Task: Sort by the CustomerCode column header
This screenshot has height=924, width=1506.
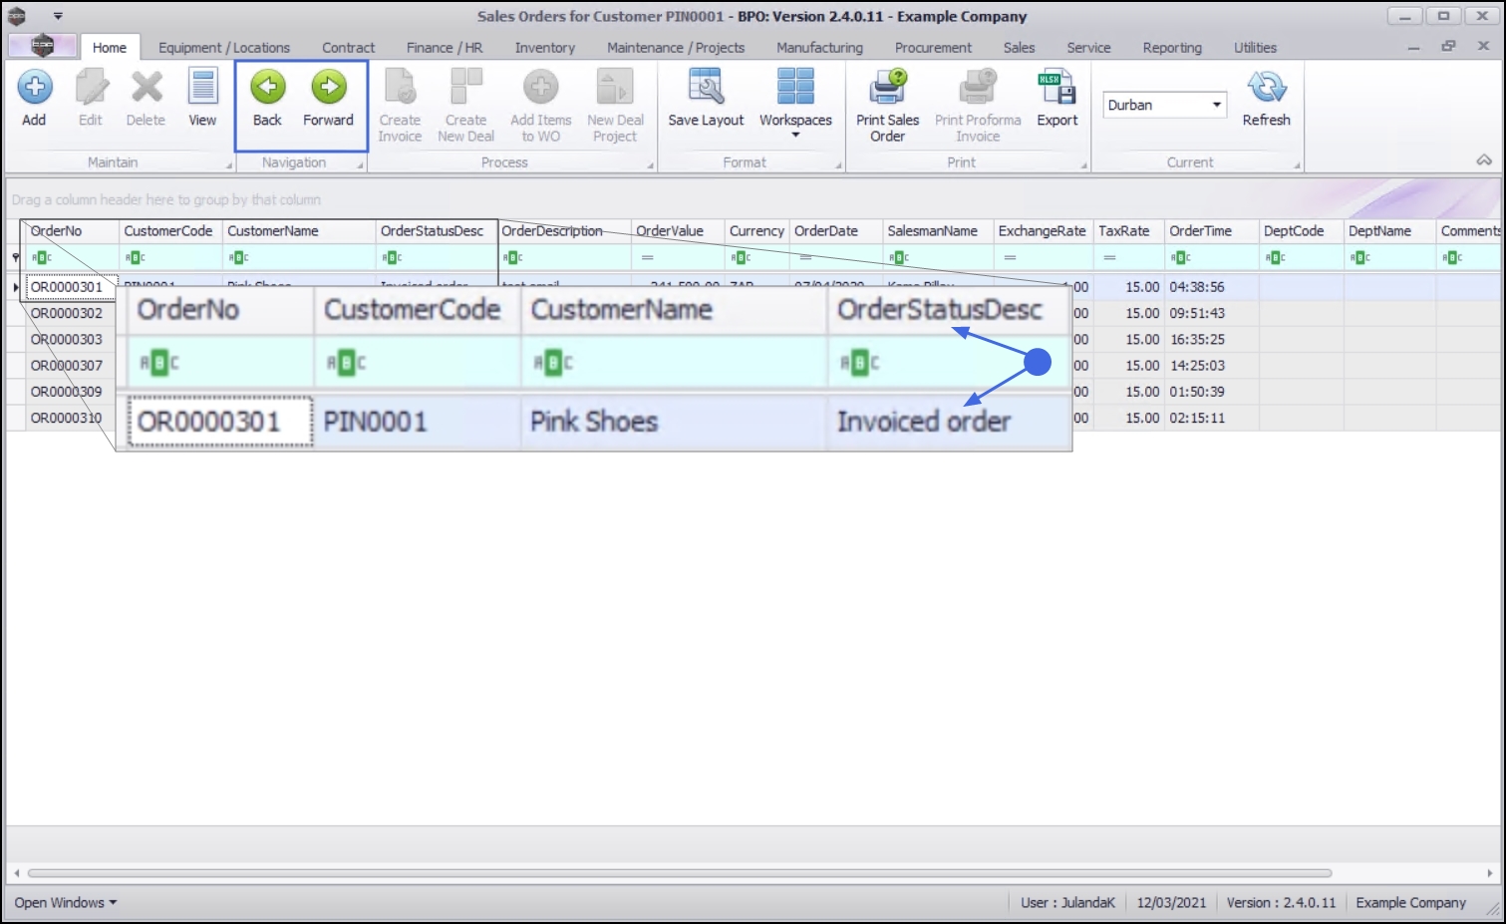Action: pyautogui.click(x=170, y=231)
